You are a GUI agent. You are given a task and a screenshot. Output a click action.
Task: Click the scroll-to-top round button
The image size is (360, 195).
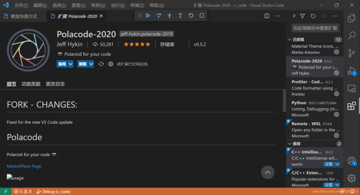267,173
